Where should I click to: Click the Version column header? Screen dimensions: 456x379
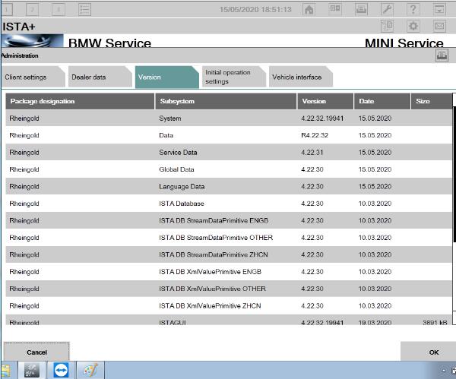coord(325,101)
